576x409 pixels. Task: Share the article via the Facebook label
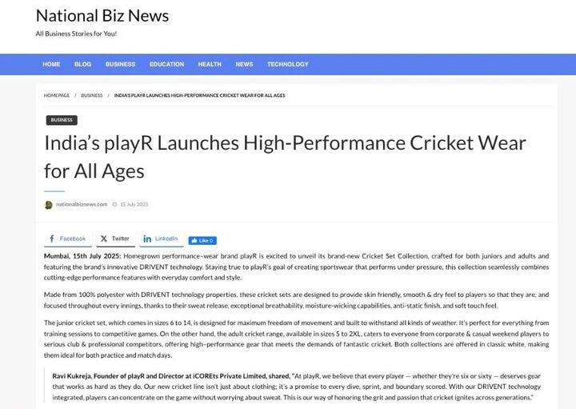point(73,239)
